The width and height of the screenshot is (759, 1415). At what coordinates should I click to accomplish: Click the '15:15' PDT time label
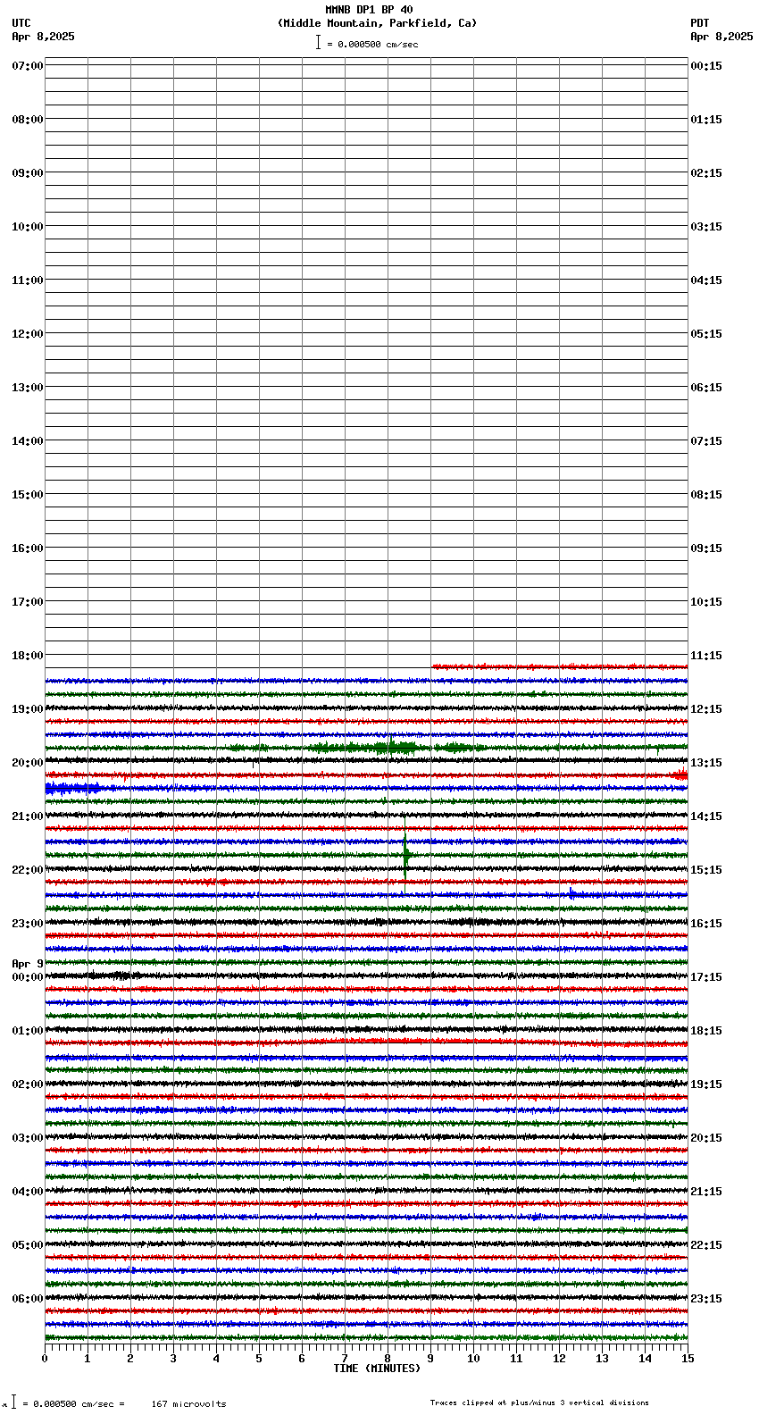[x=706, y=870]
